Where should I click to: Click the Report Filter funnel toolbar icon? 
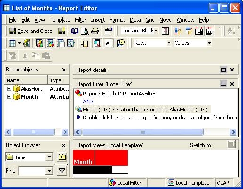pyautogui.click(x=71, y=43)
